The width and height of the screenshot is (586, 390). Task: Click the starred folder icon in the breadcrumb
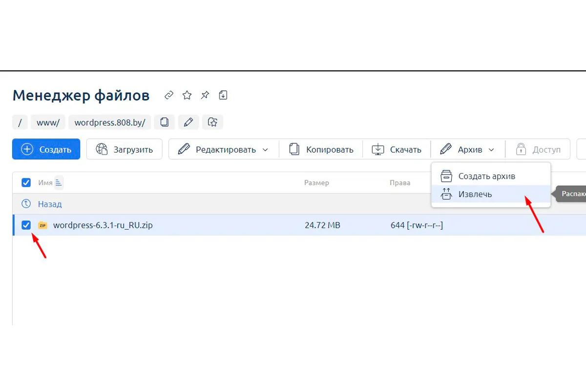[x=212, y=122]
